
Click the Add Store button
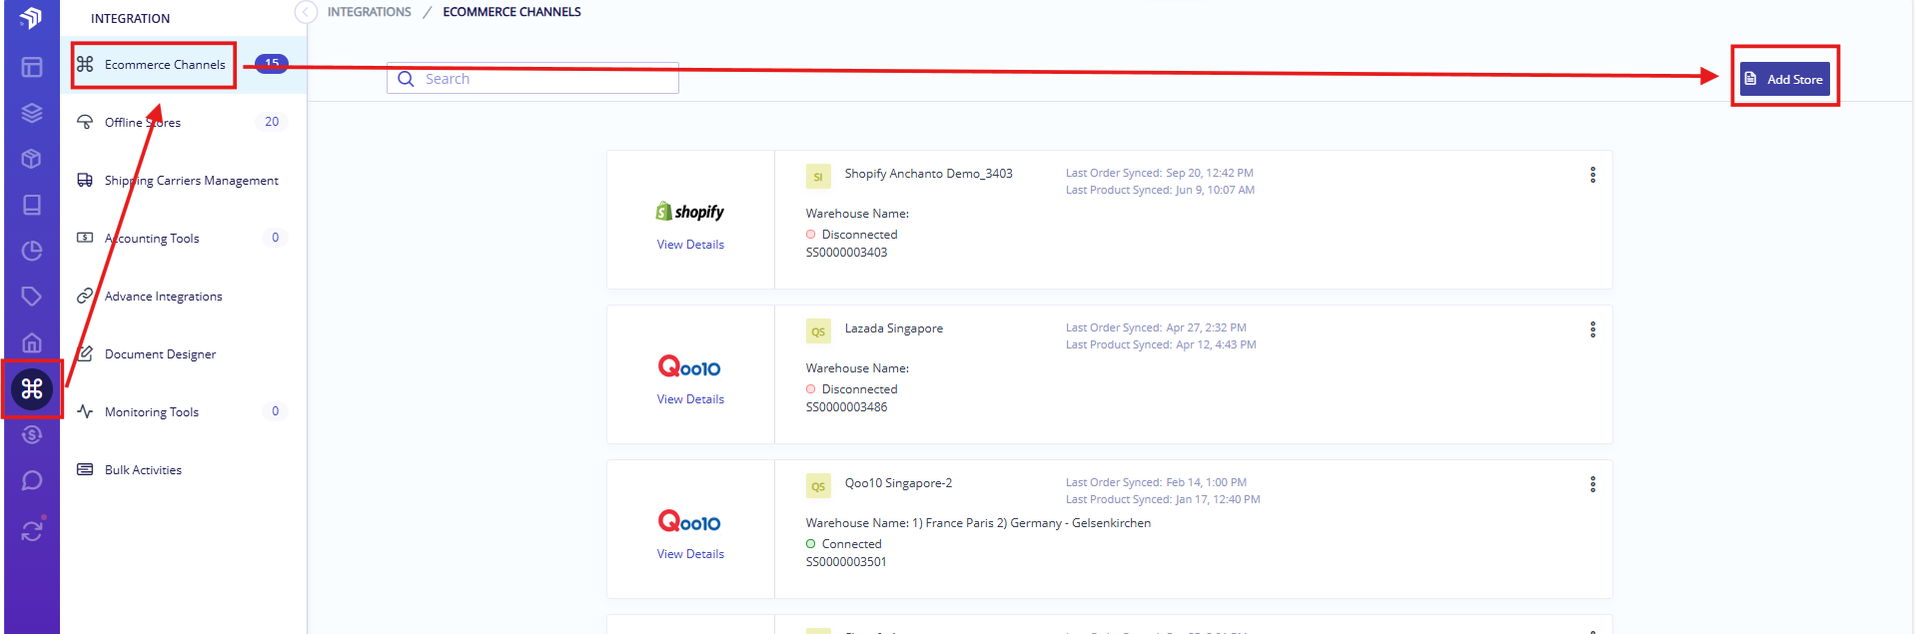1785,79
